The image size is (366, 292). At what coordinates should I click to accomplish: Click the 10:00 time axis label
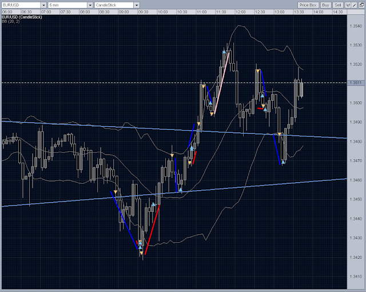pos(162,12)
